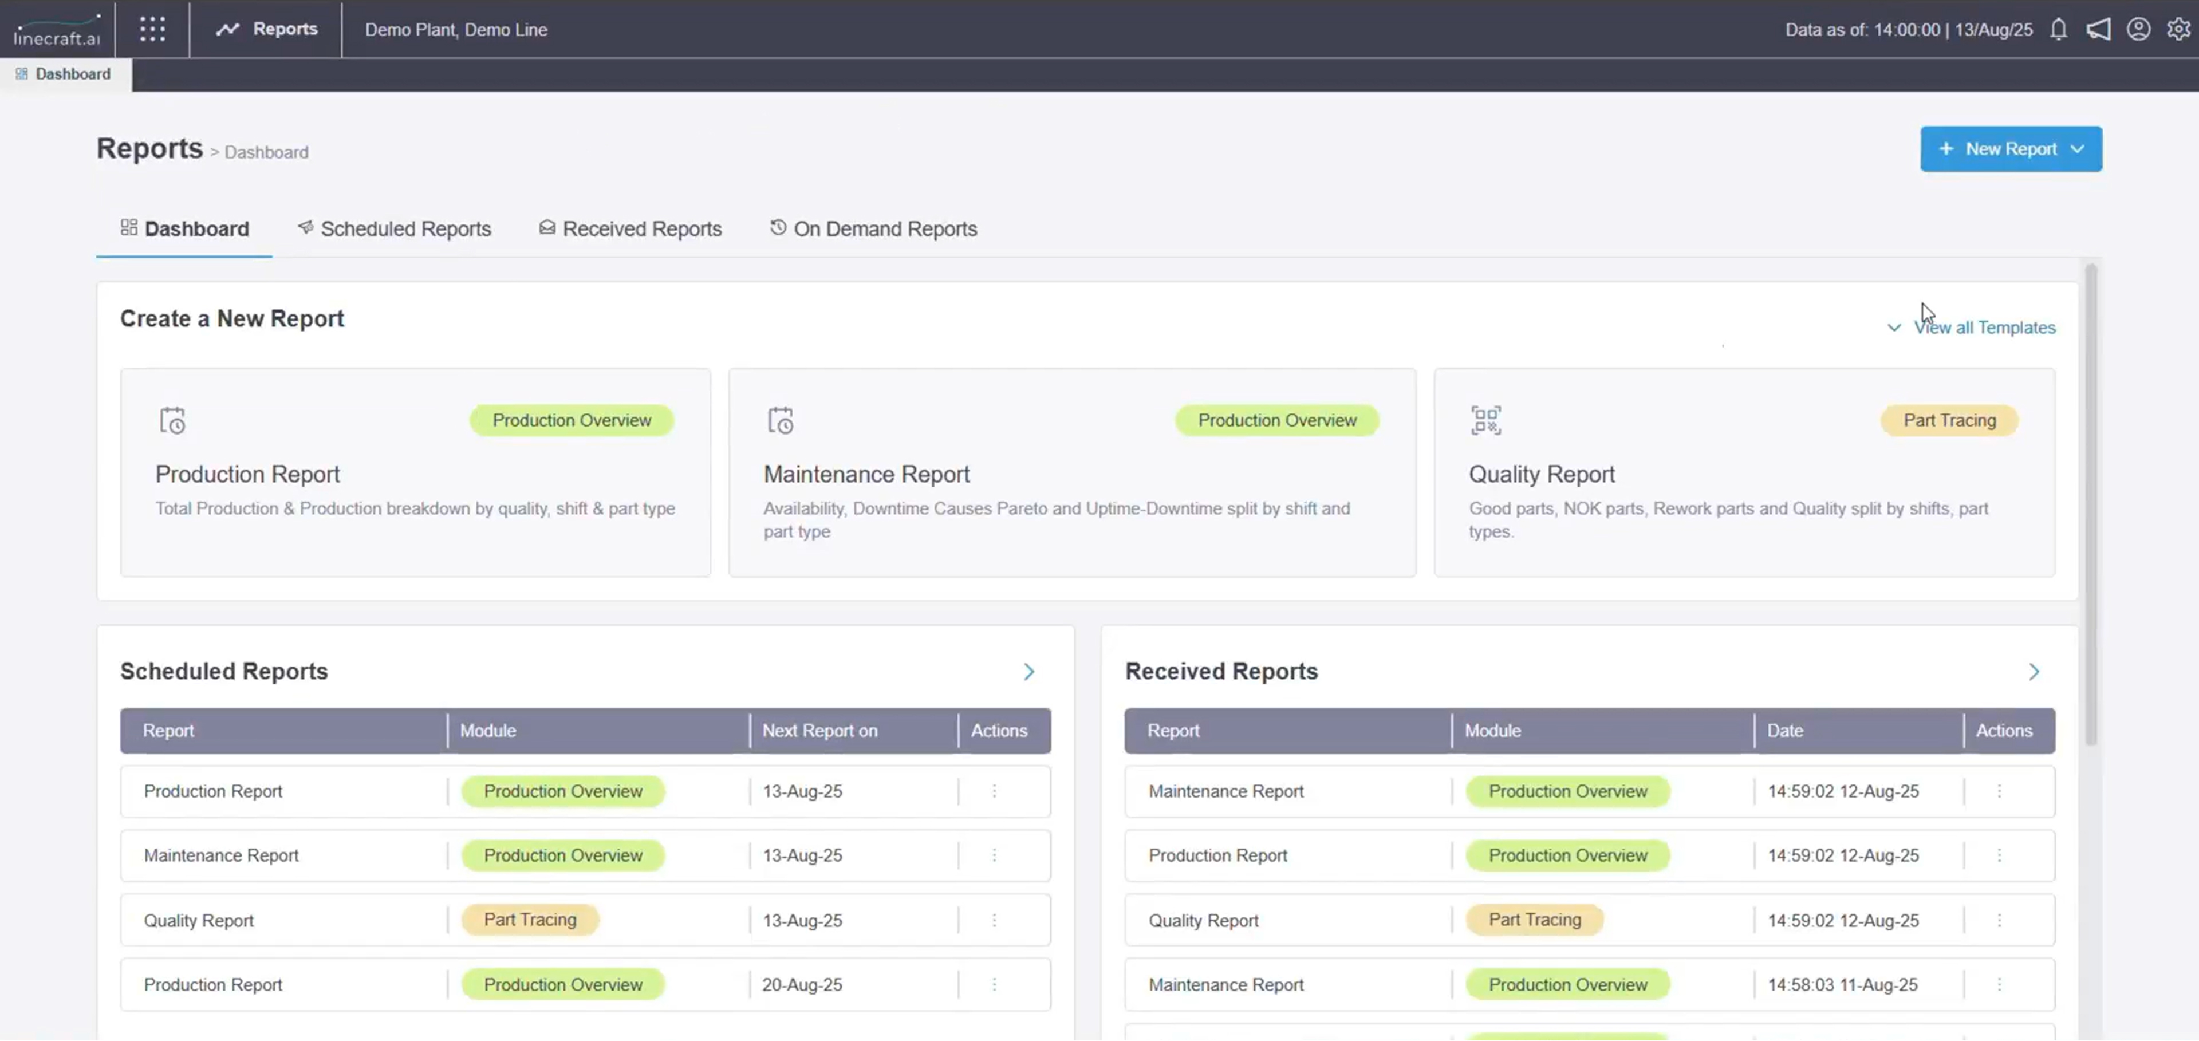Select the Dashboard page tab in dark bar

(x=65, y=74)
